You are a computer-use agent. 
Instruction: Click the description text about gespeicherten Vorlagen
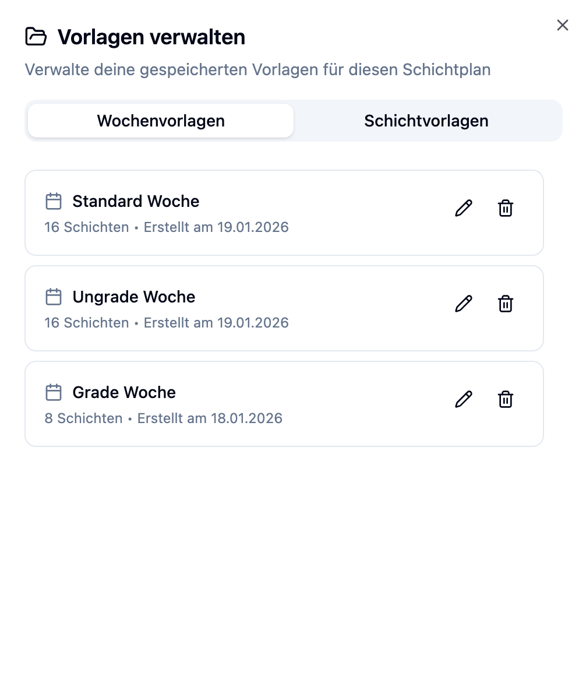coord(257,70)
